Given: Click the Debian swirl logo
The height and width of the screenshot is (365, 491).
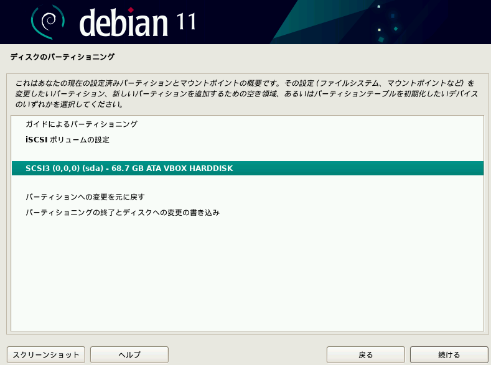Looking at the screenshot, I should (47, 22).
